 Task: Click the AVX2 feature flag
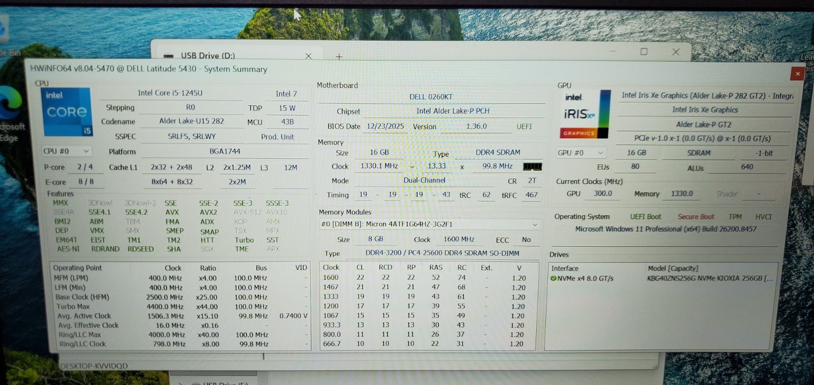click(208, 213)
